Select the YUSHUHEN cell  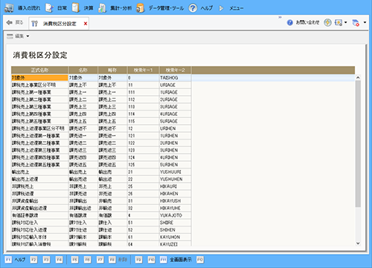(175, 179)
